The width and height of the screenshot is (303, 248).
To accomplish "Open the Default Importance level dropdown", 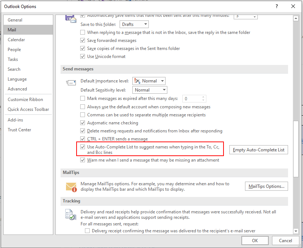I will coord(149,81).
